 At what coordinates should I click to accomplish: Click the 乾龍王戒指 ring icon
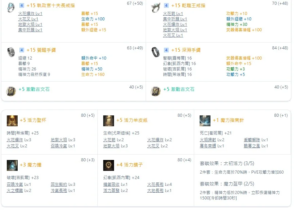point(156,7)
